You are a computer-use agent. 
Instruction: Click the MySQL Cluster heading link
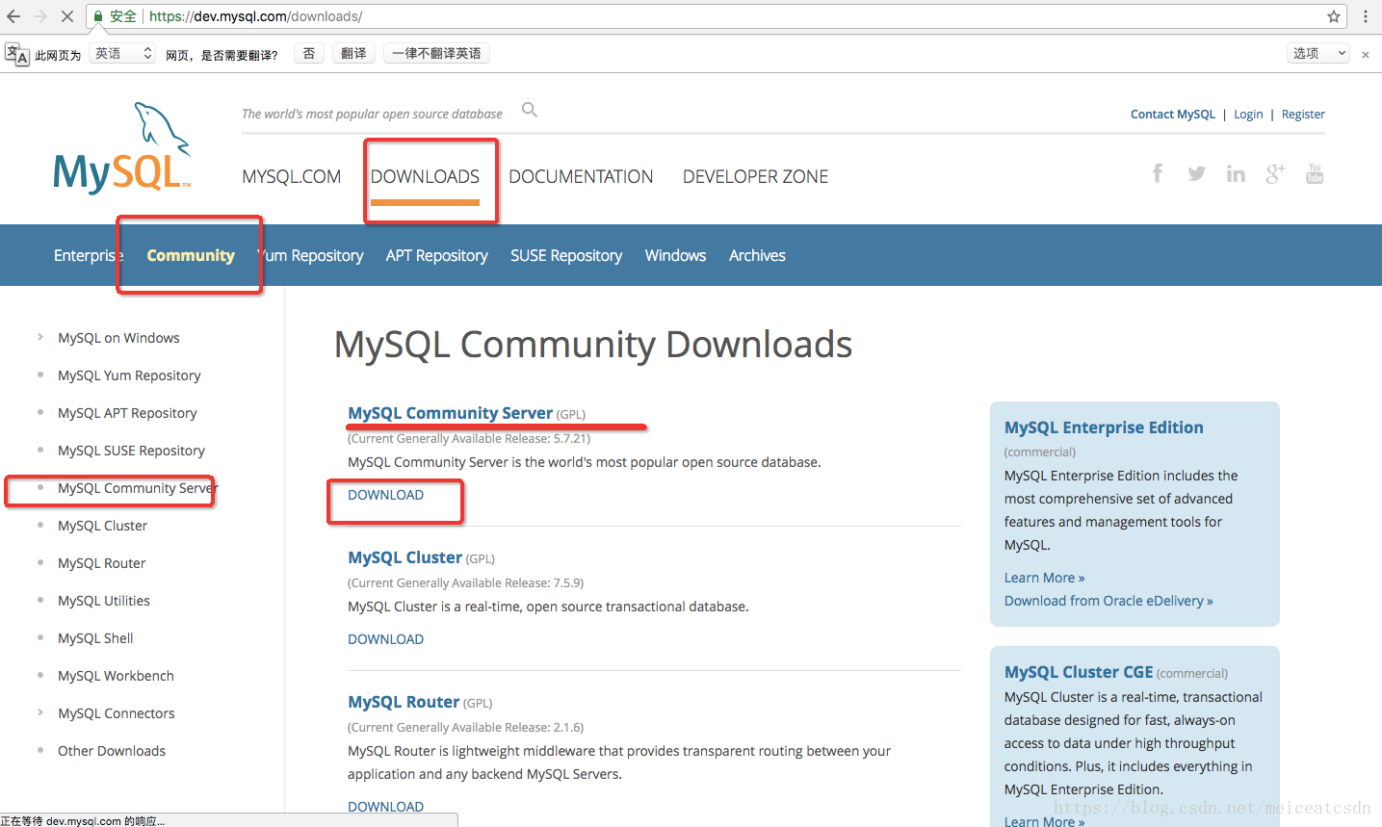pos(404,557)
